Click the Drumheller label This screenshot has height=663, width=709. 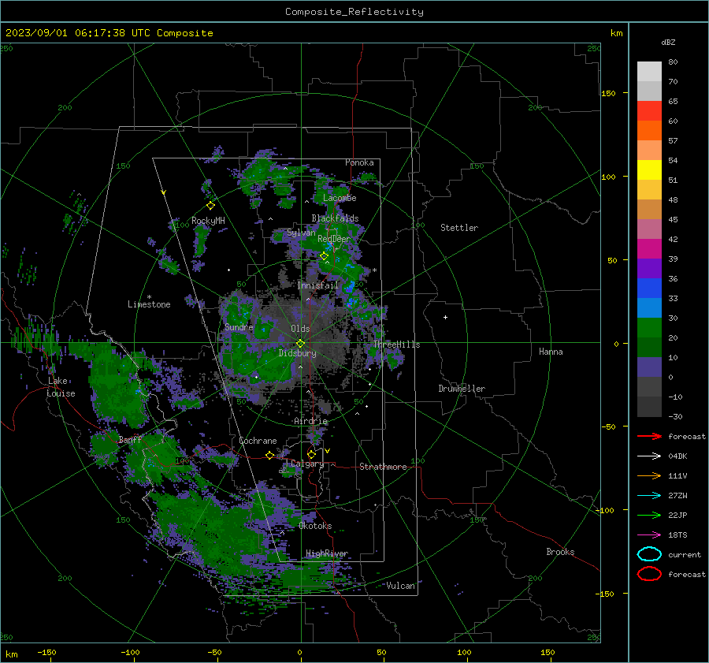[462, 389]
